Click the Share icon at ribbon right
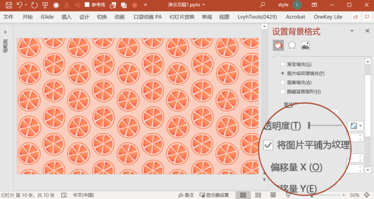374x199 pixels. [x=356, y=17]
